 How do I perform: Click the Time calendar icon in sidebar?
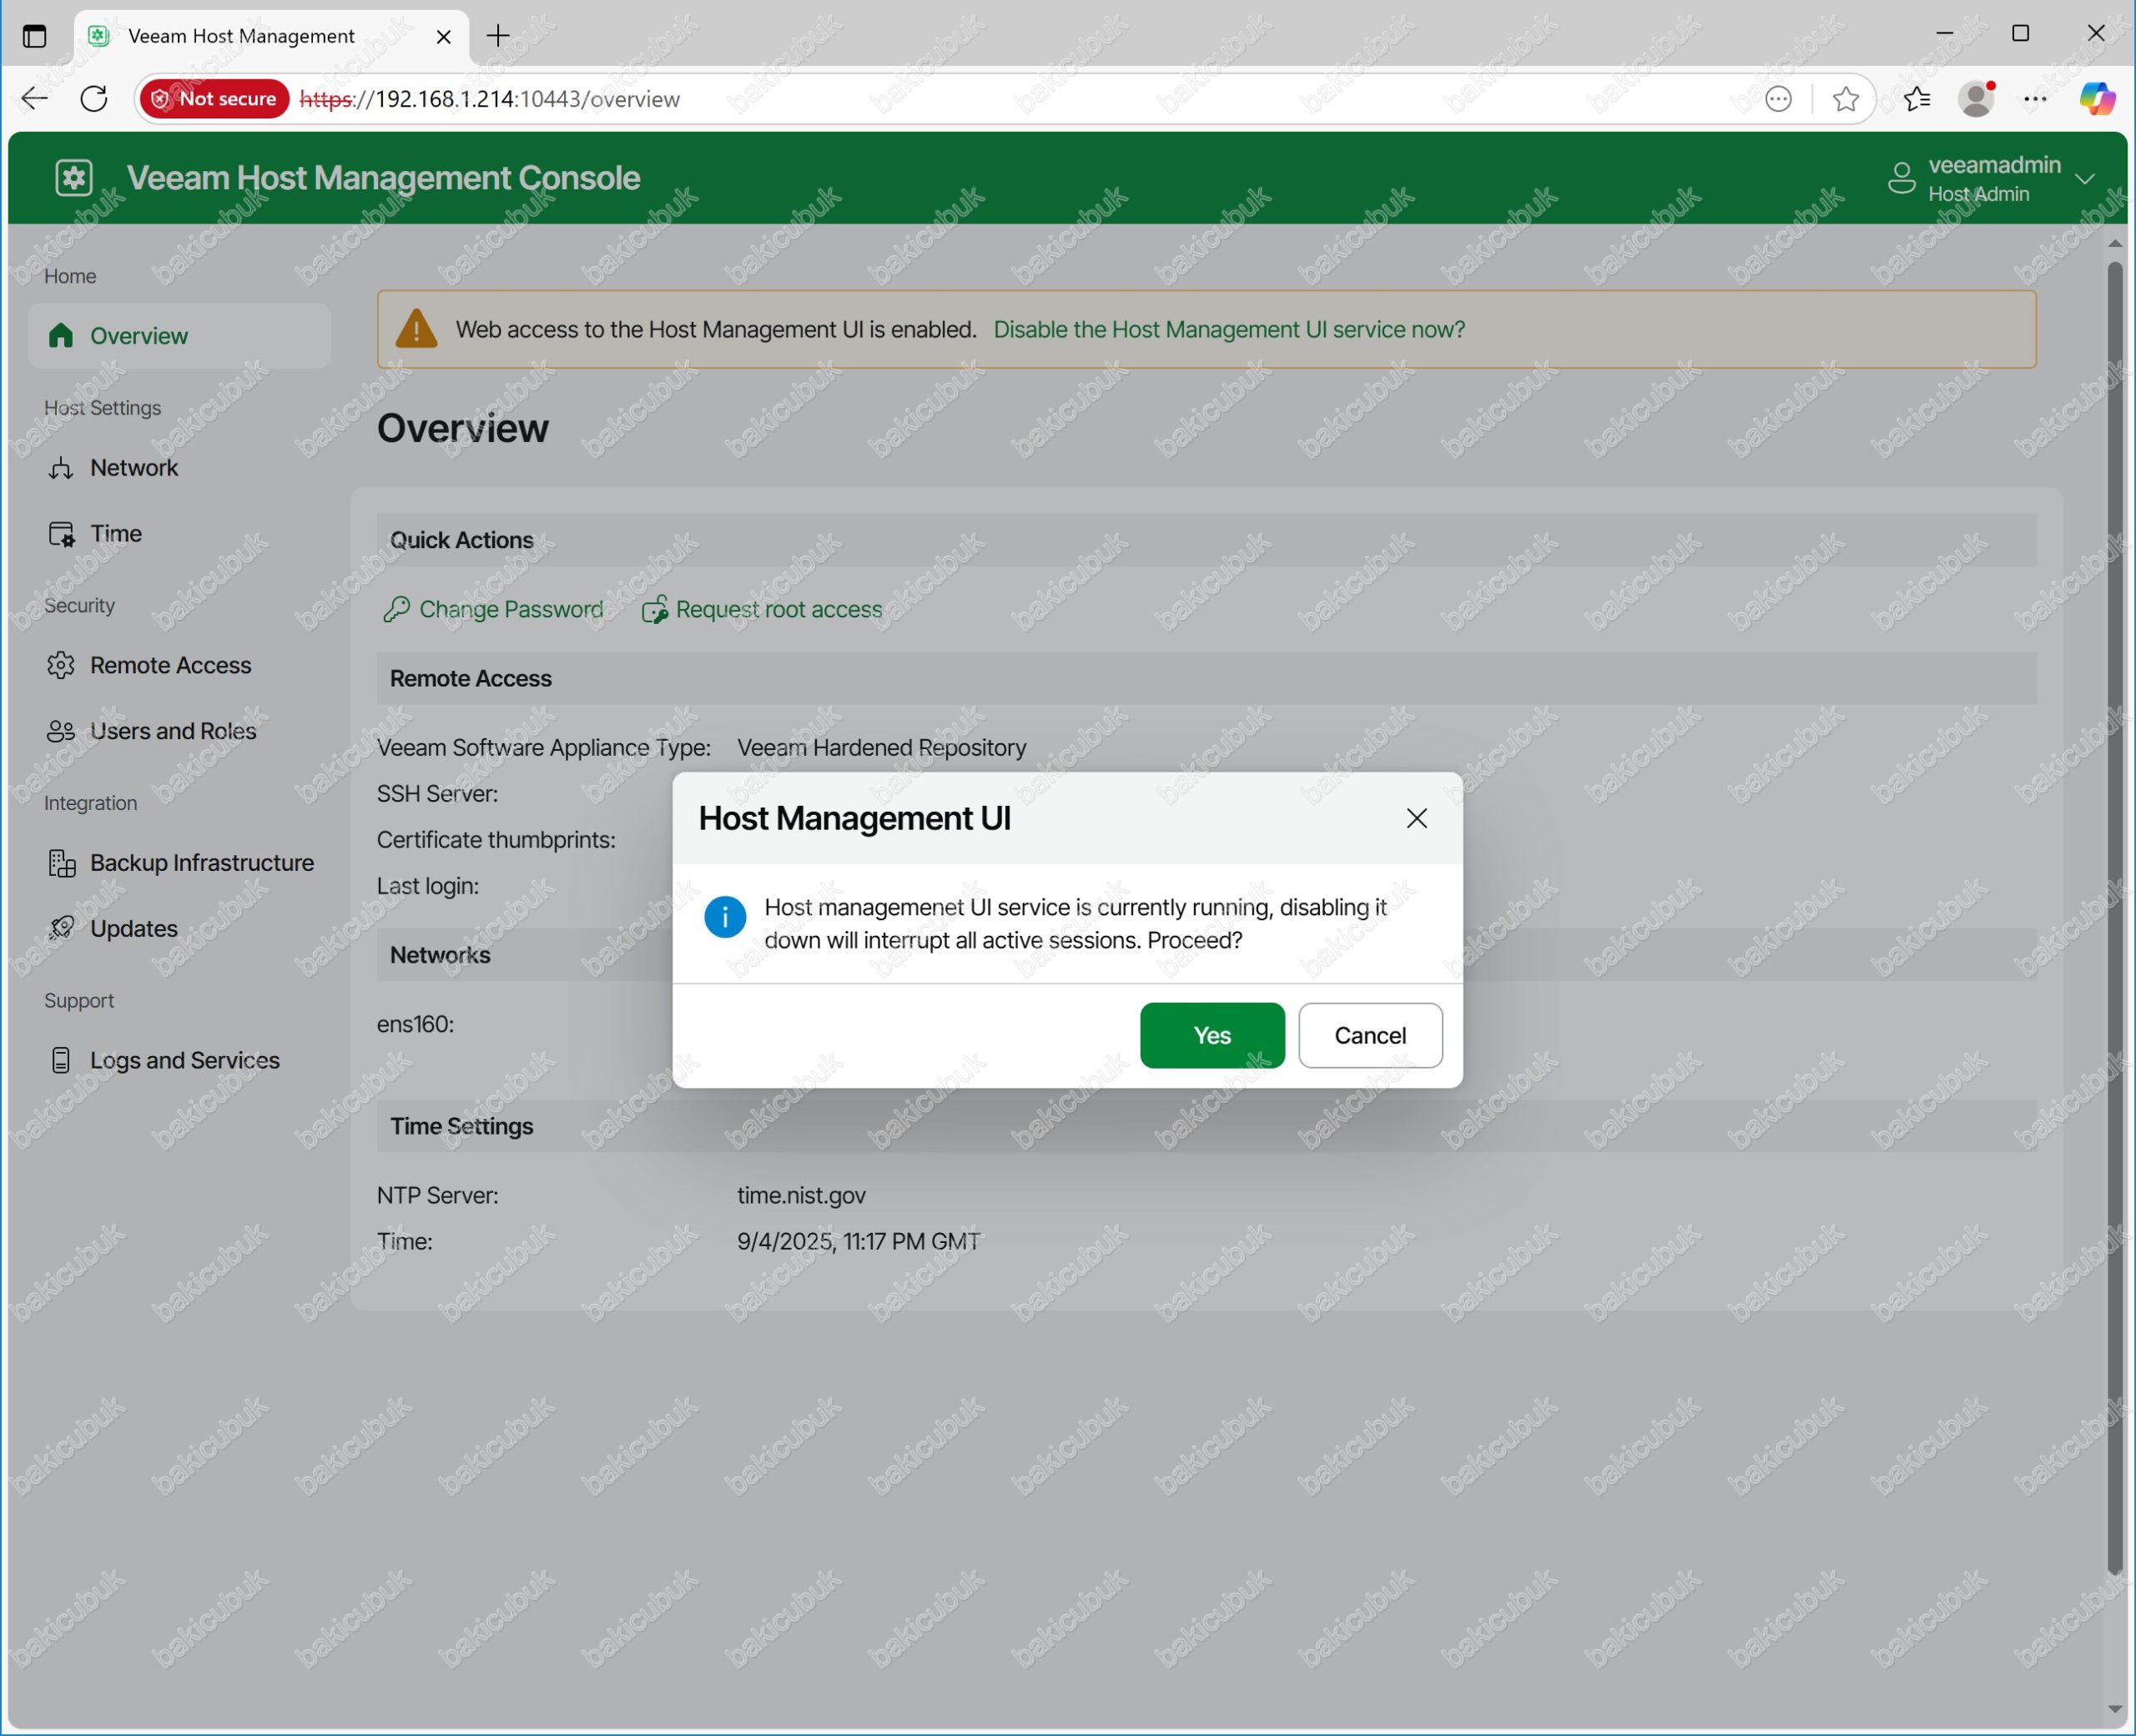point(61,534)
